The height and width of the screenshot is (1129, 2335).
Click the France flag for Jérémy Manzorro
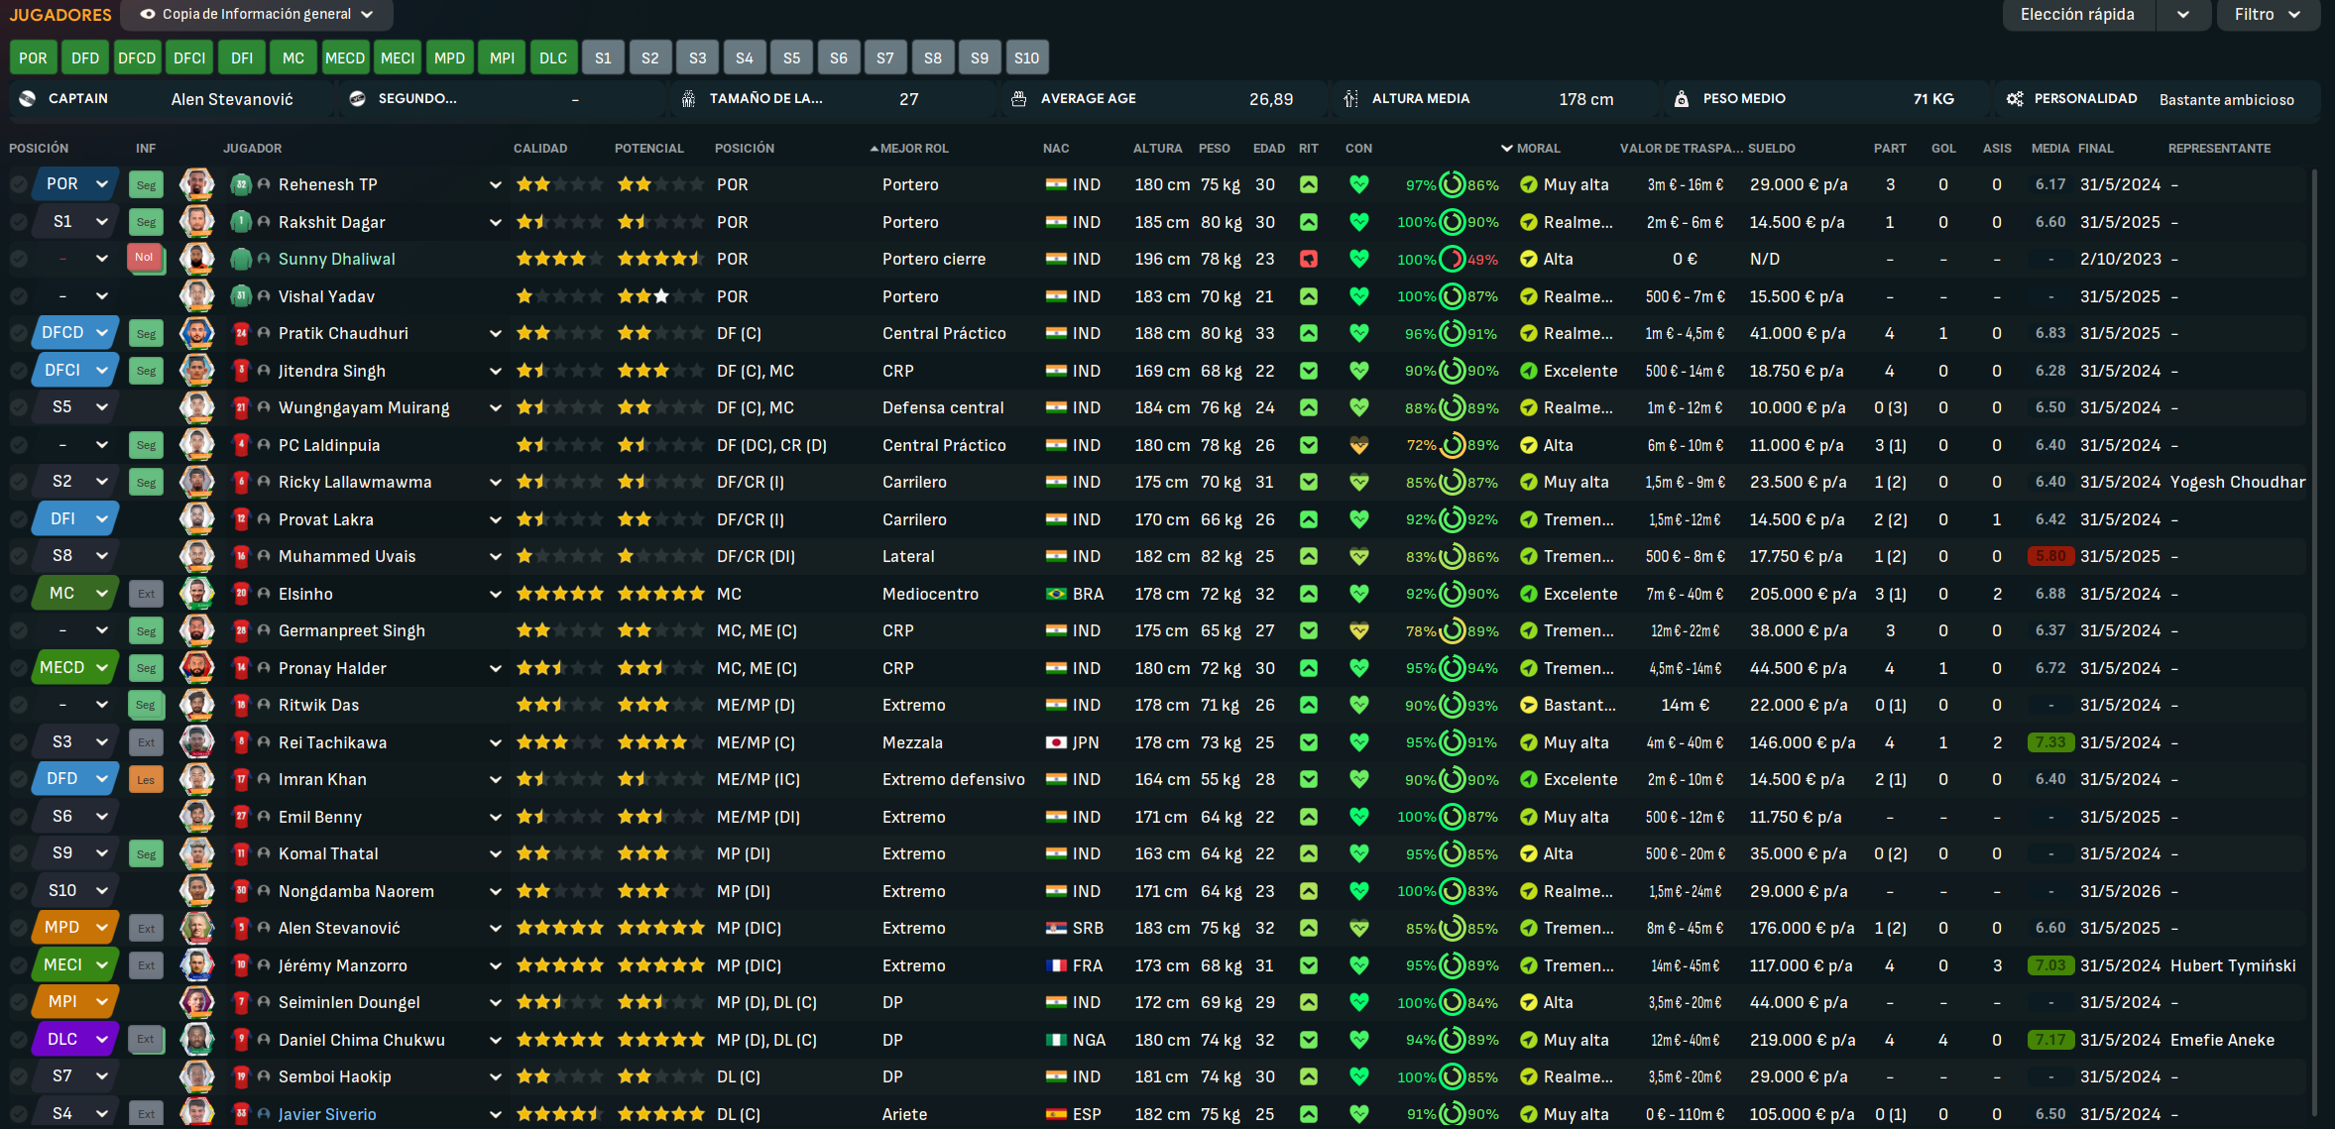coord(1056,966)
